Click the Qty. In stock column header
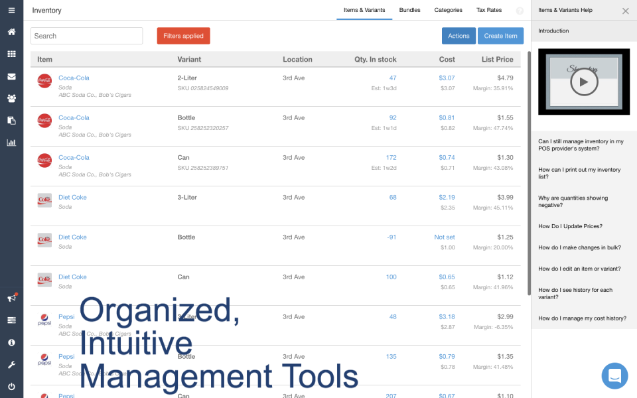Screen dimensions: 637x398 (x=376, y=59)
